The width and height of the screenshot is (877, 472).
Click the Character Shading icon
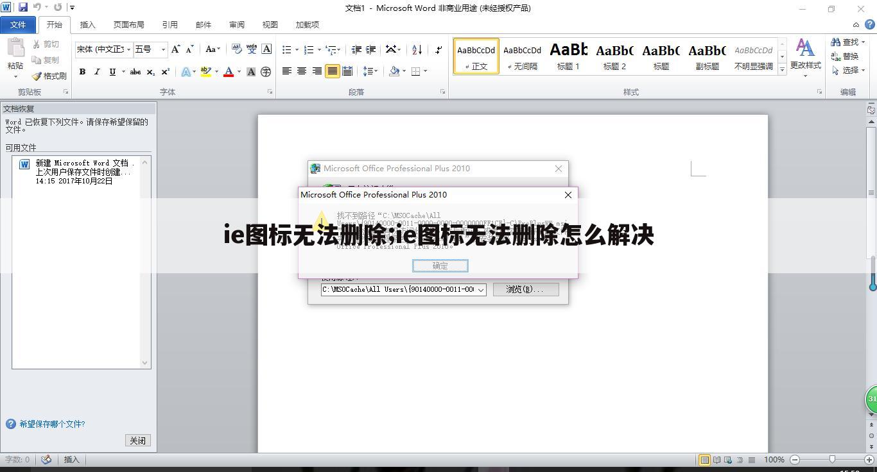point(251,72)
